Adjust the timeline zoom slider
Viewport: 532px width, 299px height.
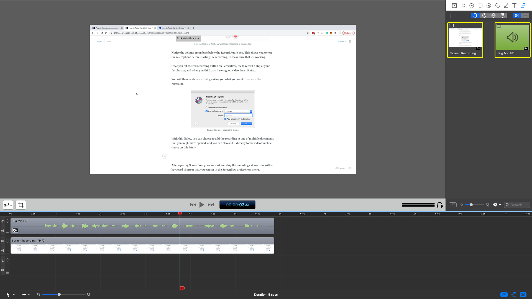59,295
